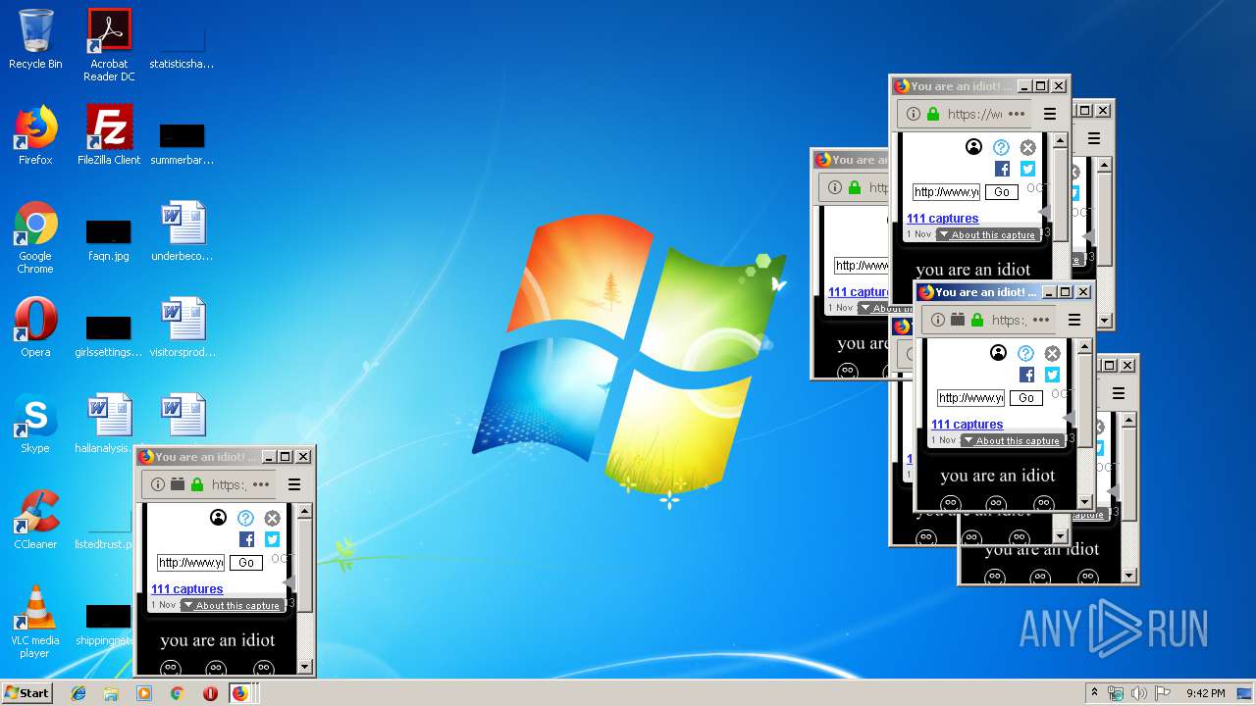This screenshot has height=706, width=1256.
Task: Open hamburger menu in frontmost right-side window
Action: click(1074, 320)
